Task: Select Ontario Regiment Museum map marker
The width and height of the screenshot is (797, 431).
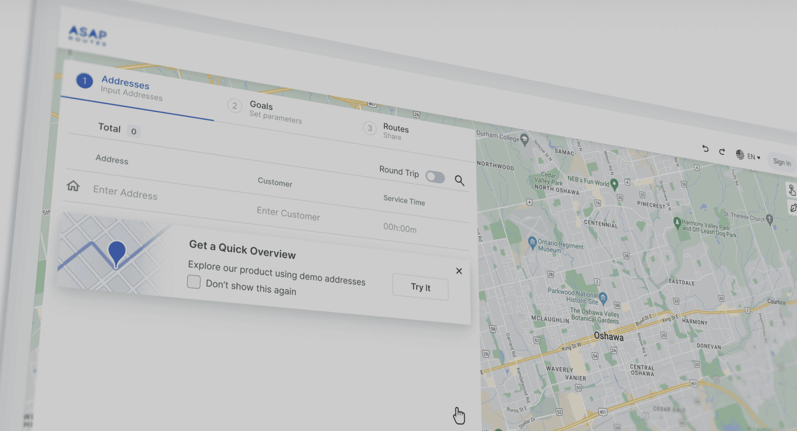Action: pos(532,242)
